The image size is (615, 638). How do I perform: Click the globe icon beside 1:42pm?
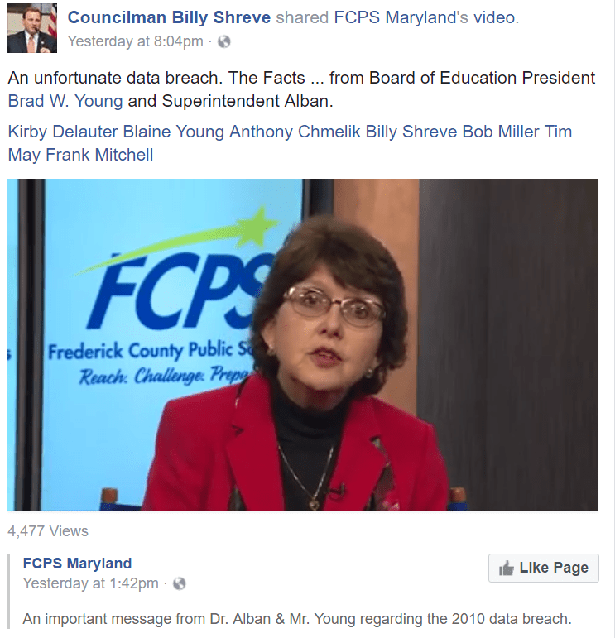(x=179, y=584)
